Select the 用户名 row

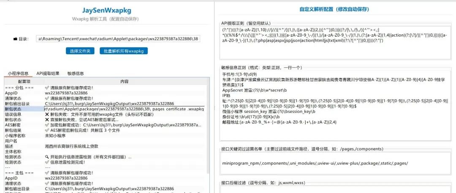(x=105, y=141)
